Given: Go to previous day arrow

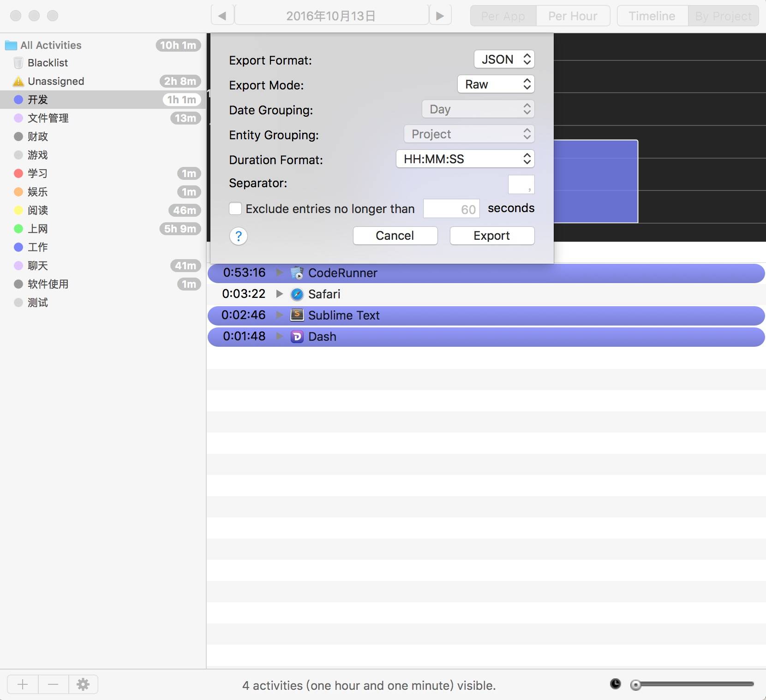Looking at the screenshot, I should click(222, 16).
